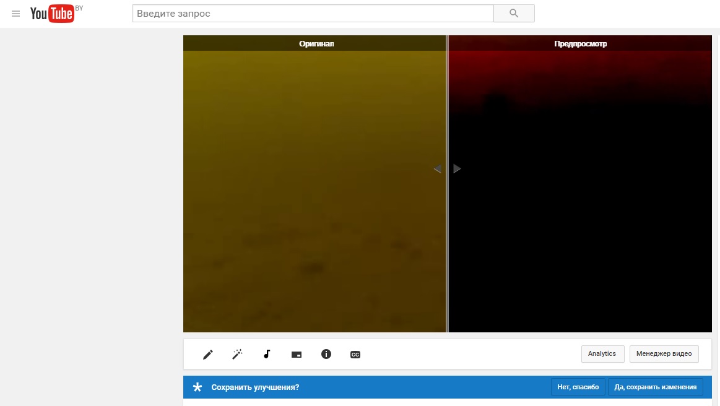Image resolution: width=720 pixels, height=406 pixels.
Task: Click the asterisk icon in blue banner
Action: pos(197,387)
